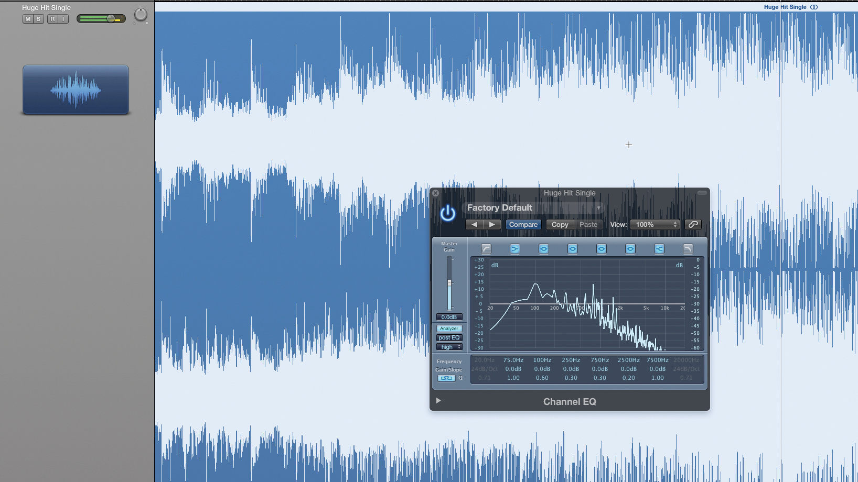Click the pill button at plugin window's top-right
This screenshot has width=858, height=482.
(702, 193)
